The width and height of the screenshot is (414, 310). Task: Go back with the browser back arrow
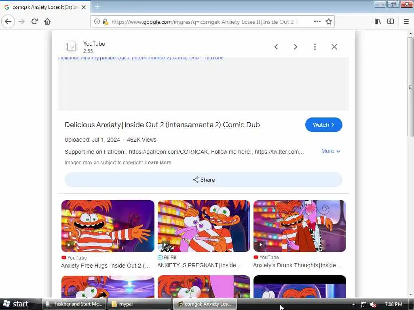click(x=8, y=21)
